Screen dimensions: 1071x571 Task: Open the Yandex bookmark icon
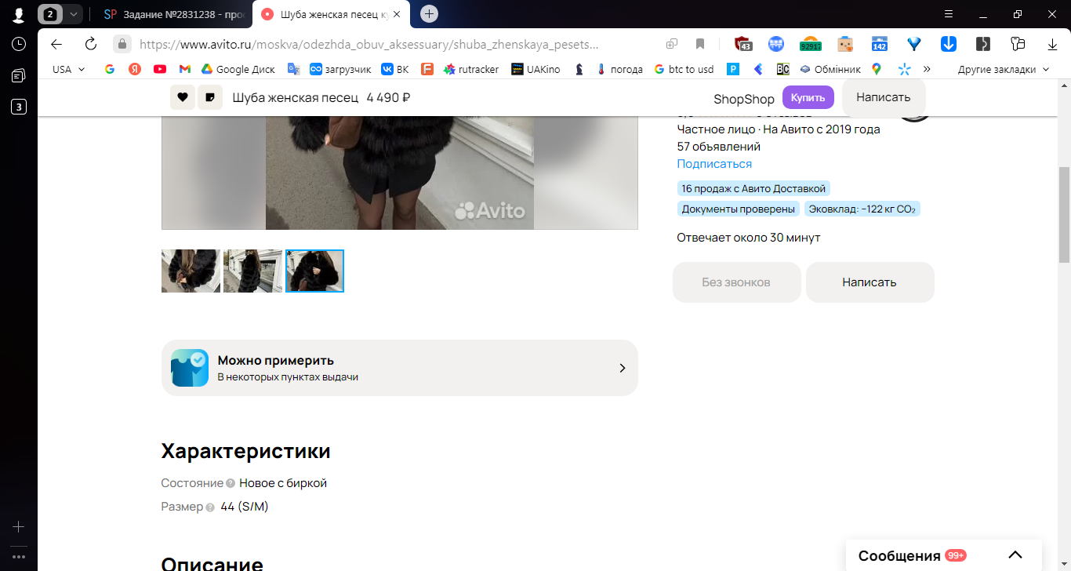click(135, 69)
